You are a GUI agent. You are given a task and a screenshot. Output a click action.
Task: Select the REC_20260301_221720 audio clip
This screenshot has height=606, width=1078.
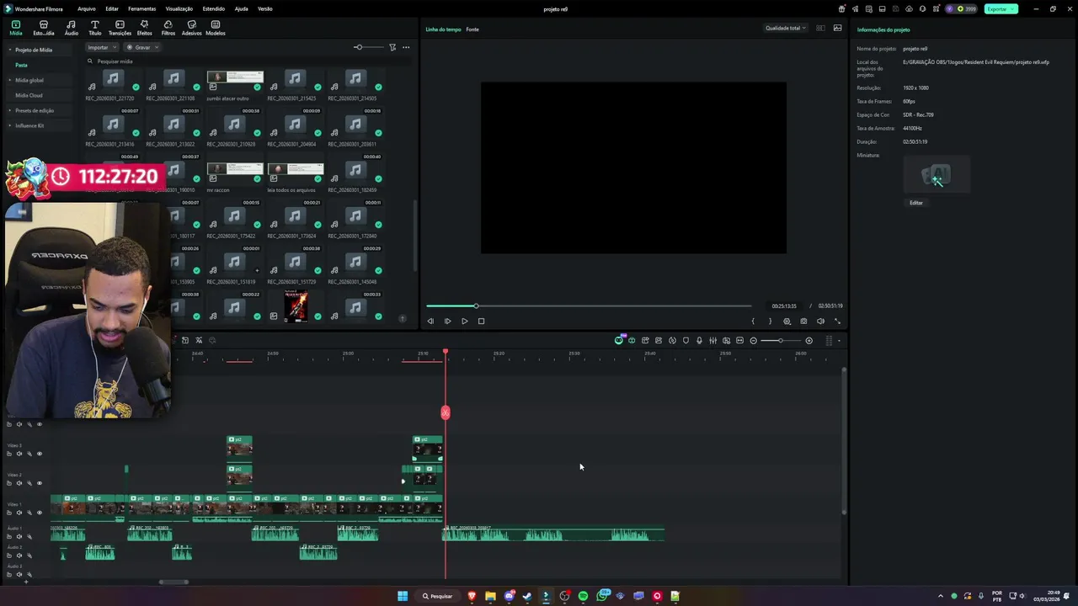pyautogui.click(x=113, y=81)
